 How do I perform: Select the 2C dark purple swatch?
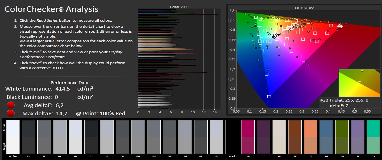point(263,137)
